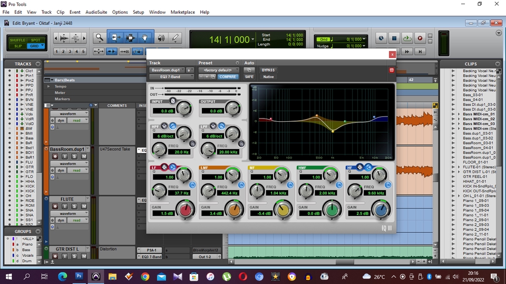Screen dimensions: 506x284
Task: Open the Preset settings menu arrow
Action: (x=237, y=63)
